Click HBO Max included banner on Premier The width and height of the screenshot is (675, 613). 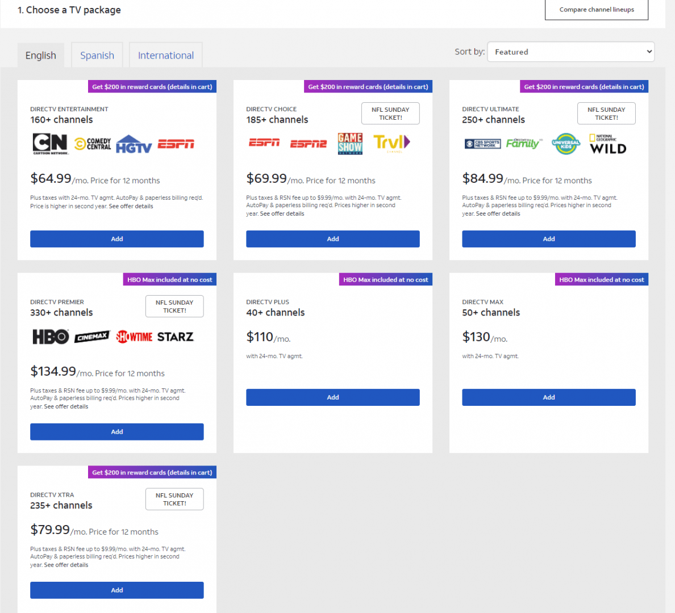click(170, 280)
